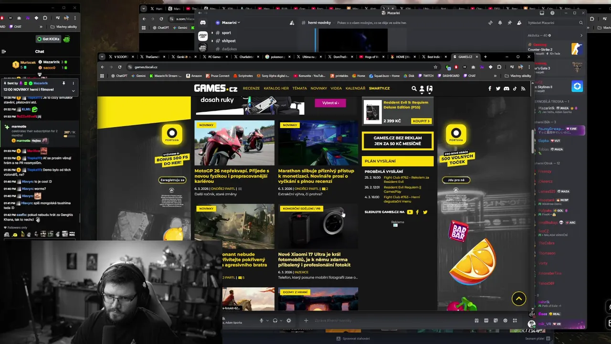Switch to PC Gamer browser tab
The width and height of the screenshot is (611, 344).
click(215, 57)
